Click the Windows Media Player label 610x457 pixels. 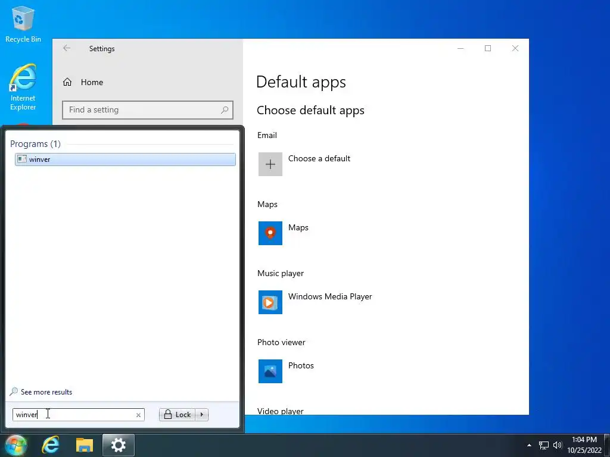[x=330, y=296]
